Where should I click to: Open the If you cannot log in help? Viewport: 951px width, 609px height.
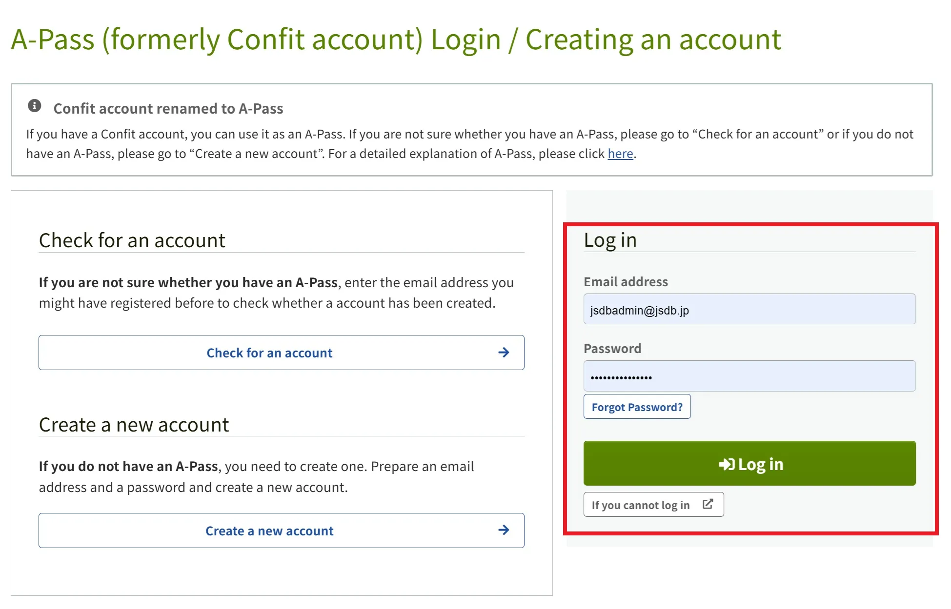coord(641,505)
